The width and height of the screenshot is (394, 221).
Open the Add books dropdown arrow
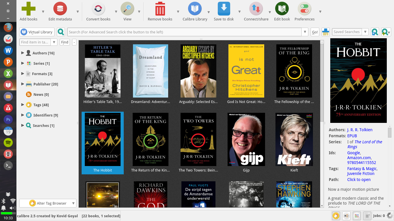click(43, 12)
